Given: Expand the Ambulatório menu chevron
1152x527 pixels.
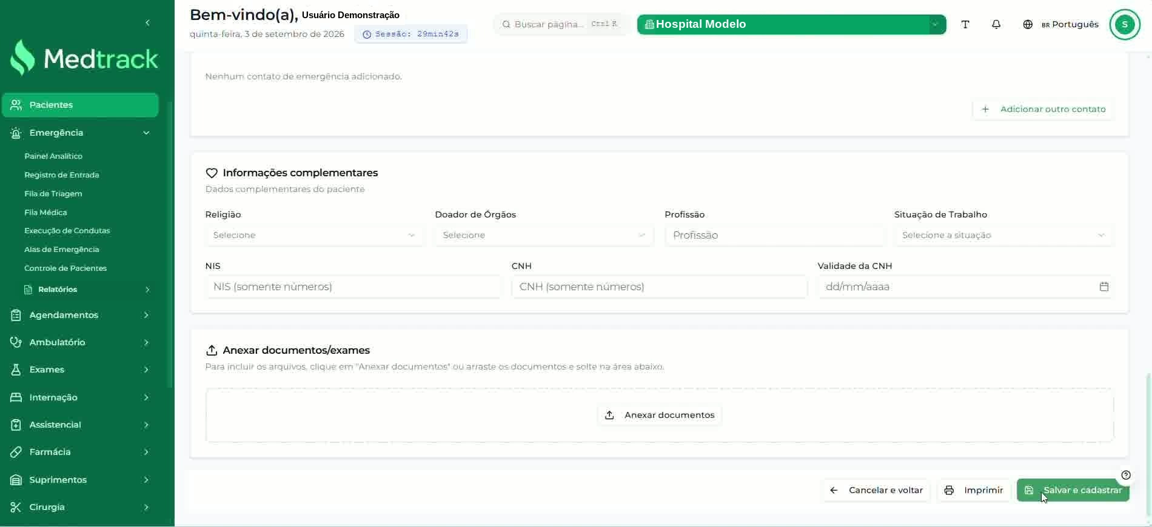Looking at the screenshot, I should pyautogui.click(x=146, y=342).
